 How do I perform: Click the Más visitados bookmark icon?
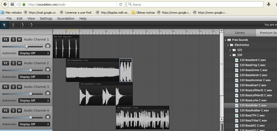tap(3, 13)
